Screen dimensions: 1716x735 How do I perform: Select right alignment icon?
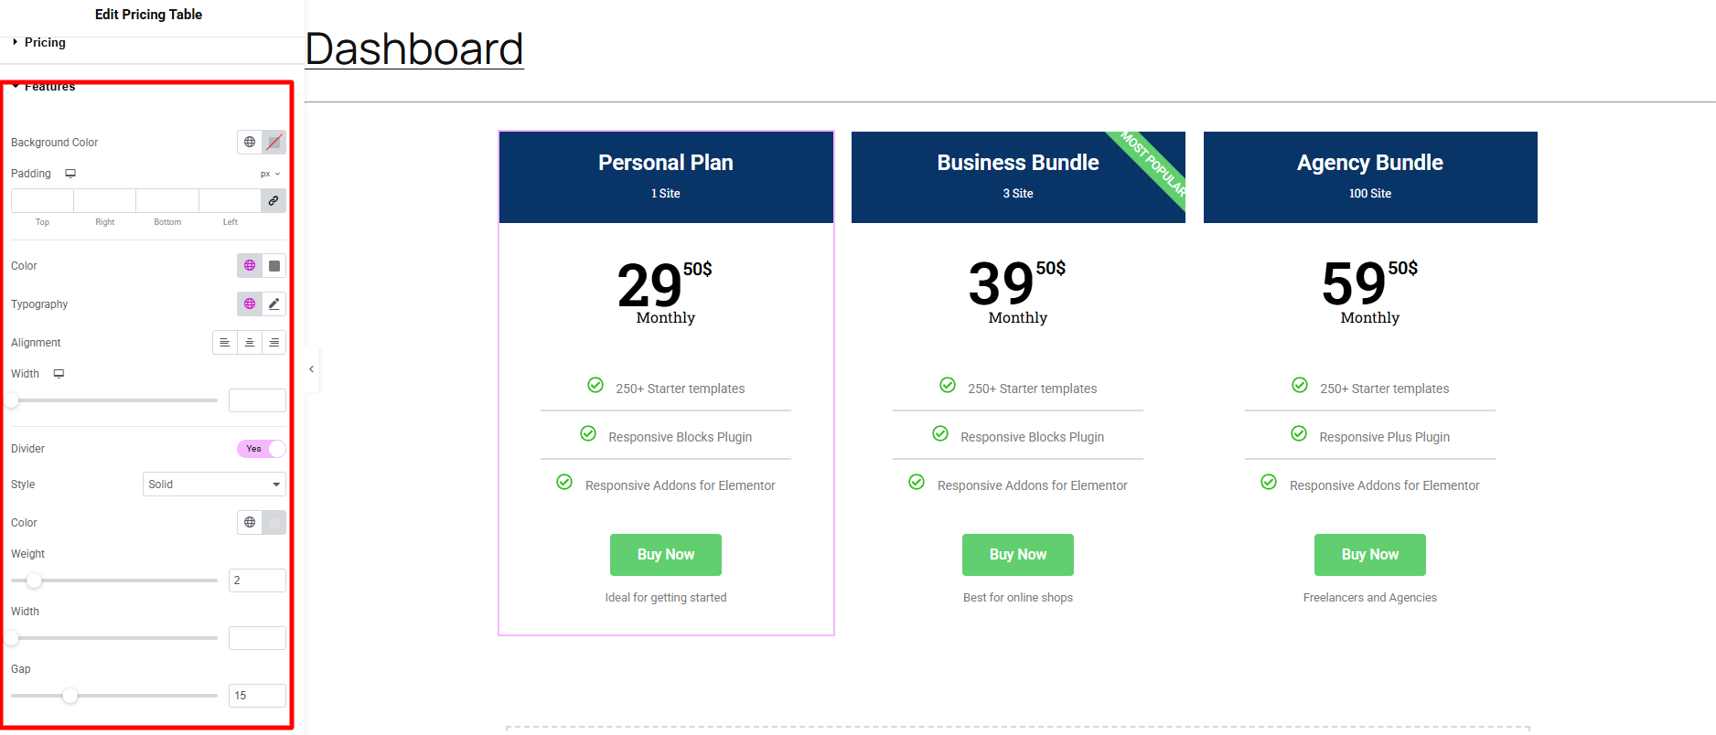point(273,342)
